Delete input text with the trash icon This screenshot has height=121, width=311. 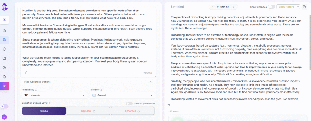[x=26, y=73]
